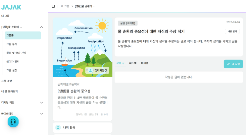246x135 pixels.
Task: Click the 글 작성 button
Action: click(x=233, y=64)
